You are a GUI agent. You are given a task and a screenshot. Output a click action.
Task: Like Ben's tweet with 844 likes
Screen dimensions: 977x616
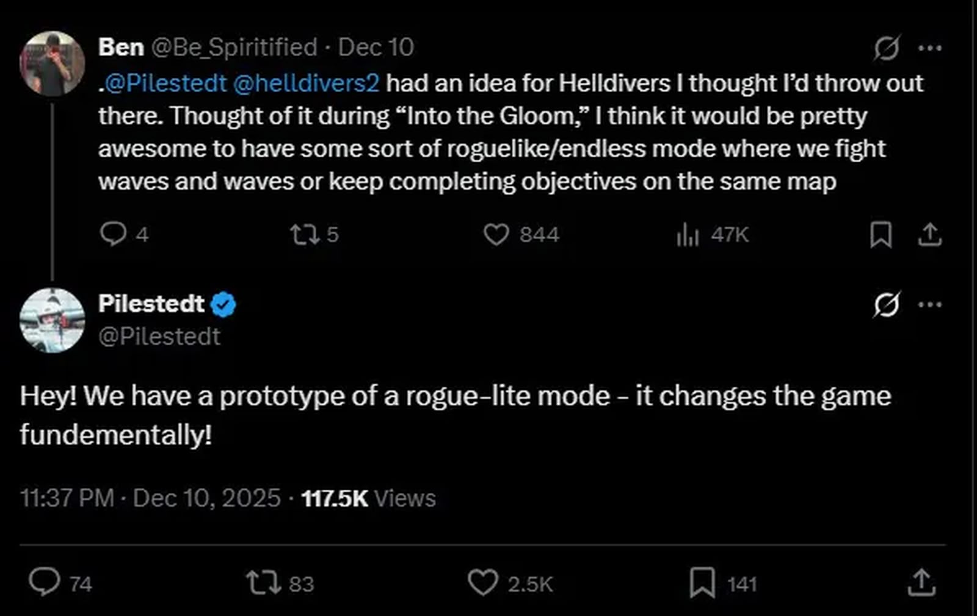tap(496, 234)
